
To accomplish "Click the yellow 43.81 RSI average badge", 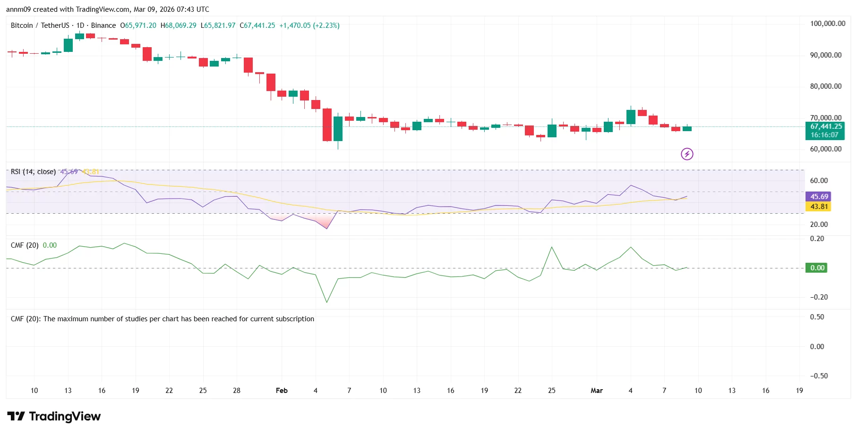I will coord(819,207).
